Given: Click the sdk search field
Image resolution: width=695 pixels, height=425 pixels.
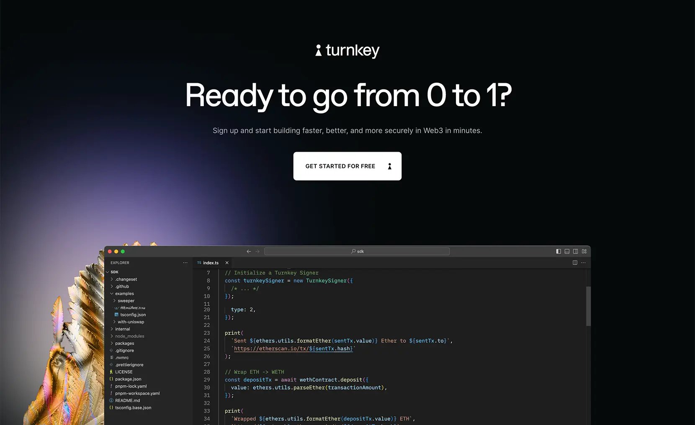Looking at the screenshot, I should point(357,251).
